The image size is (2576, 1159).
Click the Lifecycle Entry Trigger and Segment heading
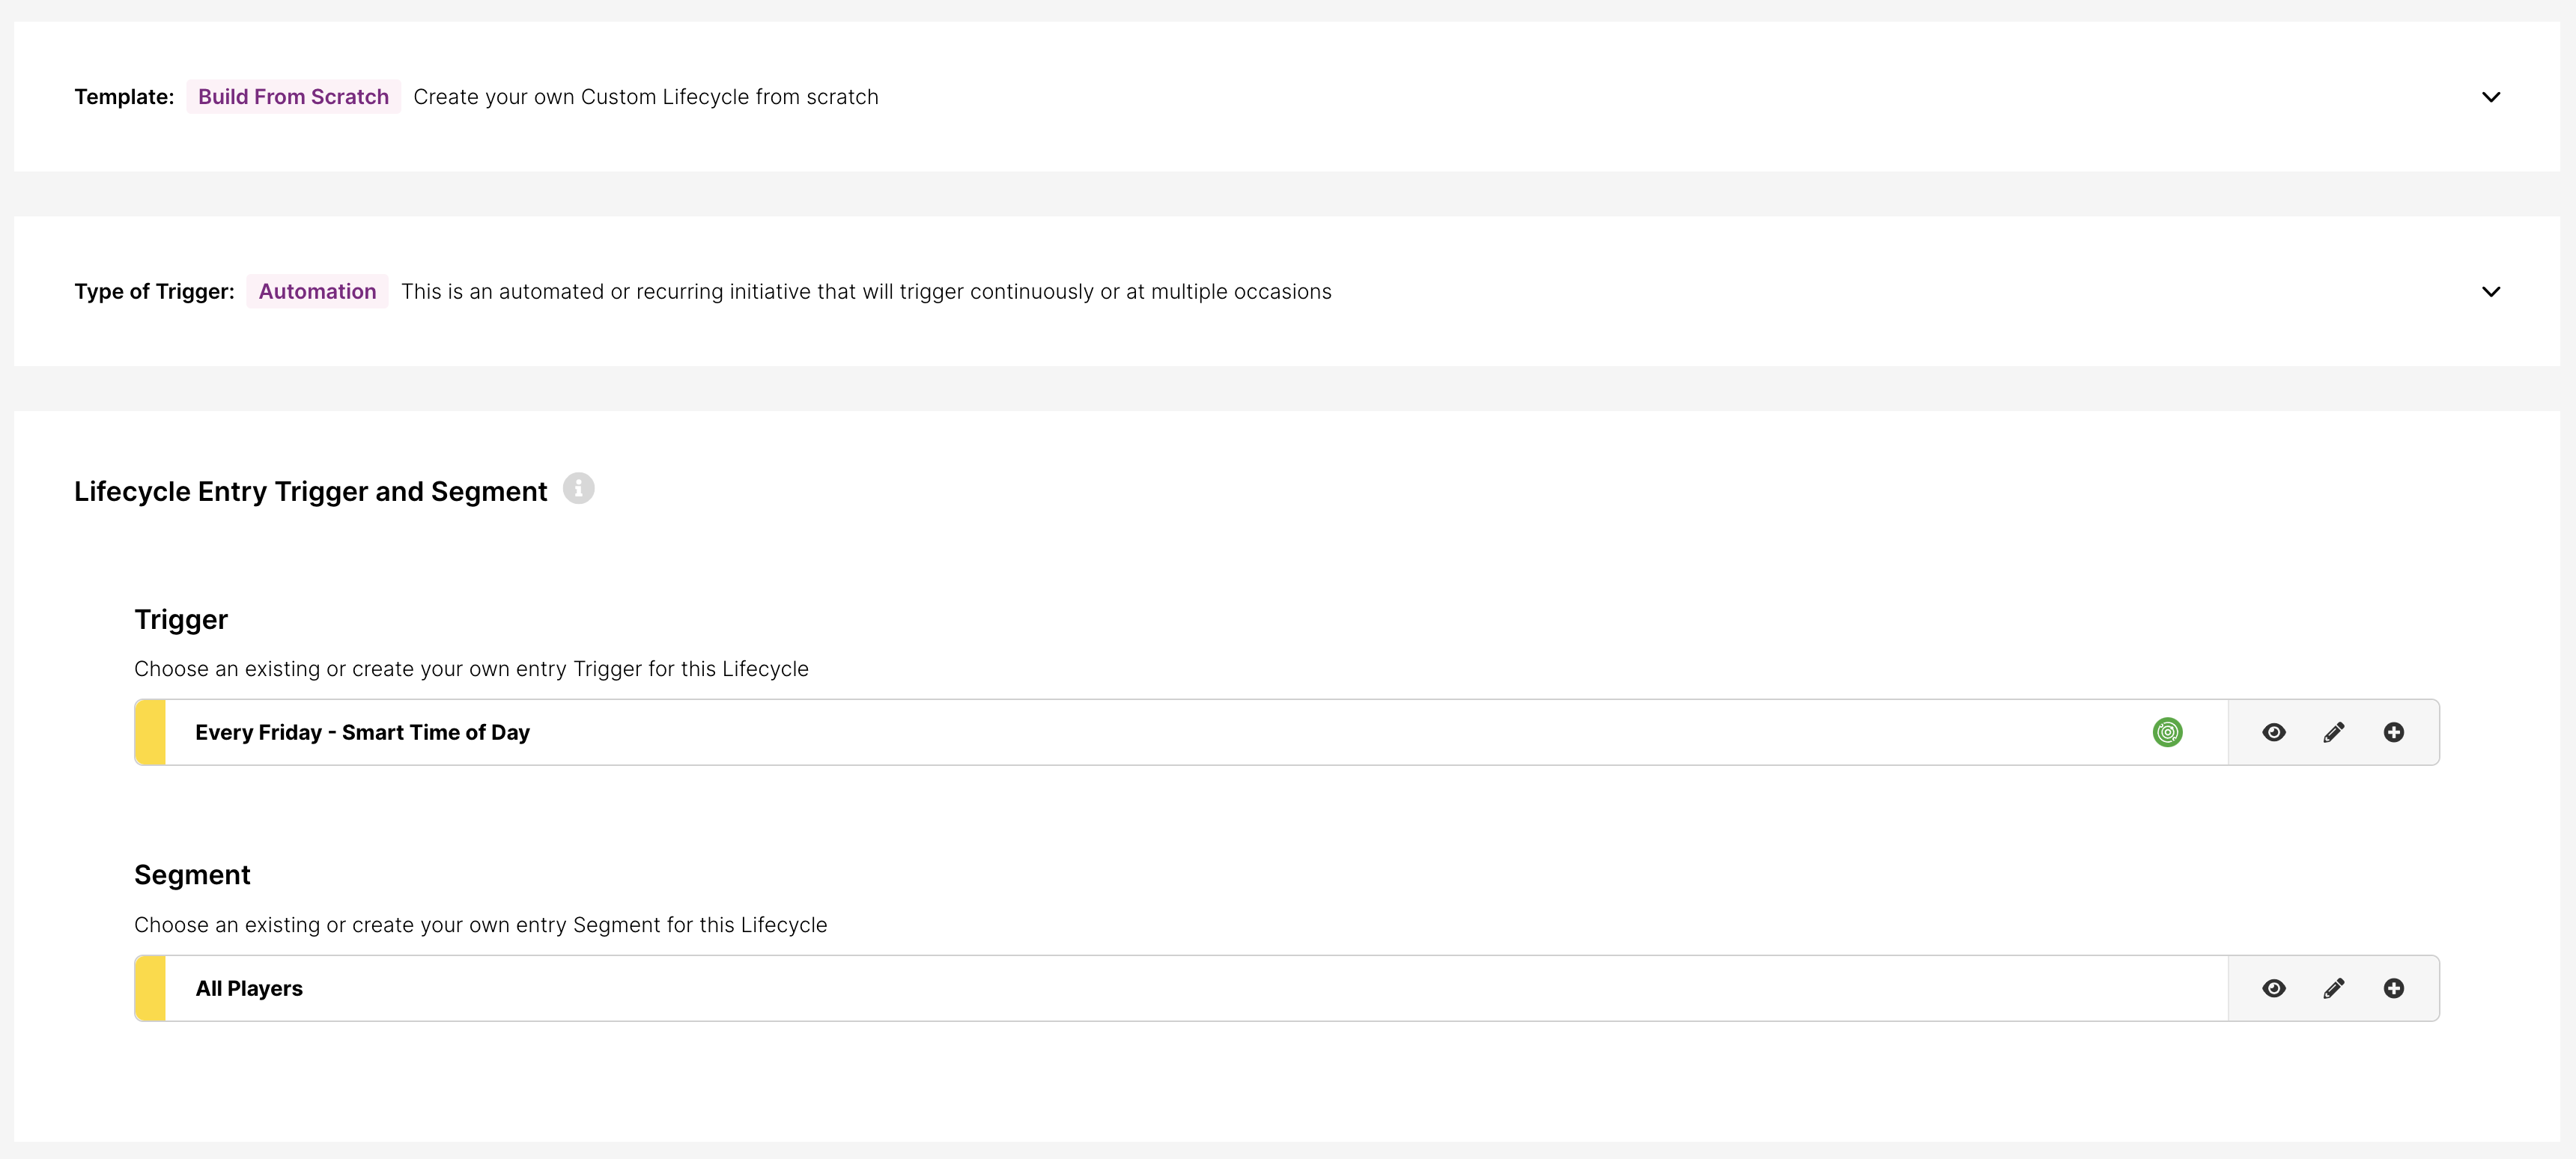pos(310,491)
